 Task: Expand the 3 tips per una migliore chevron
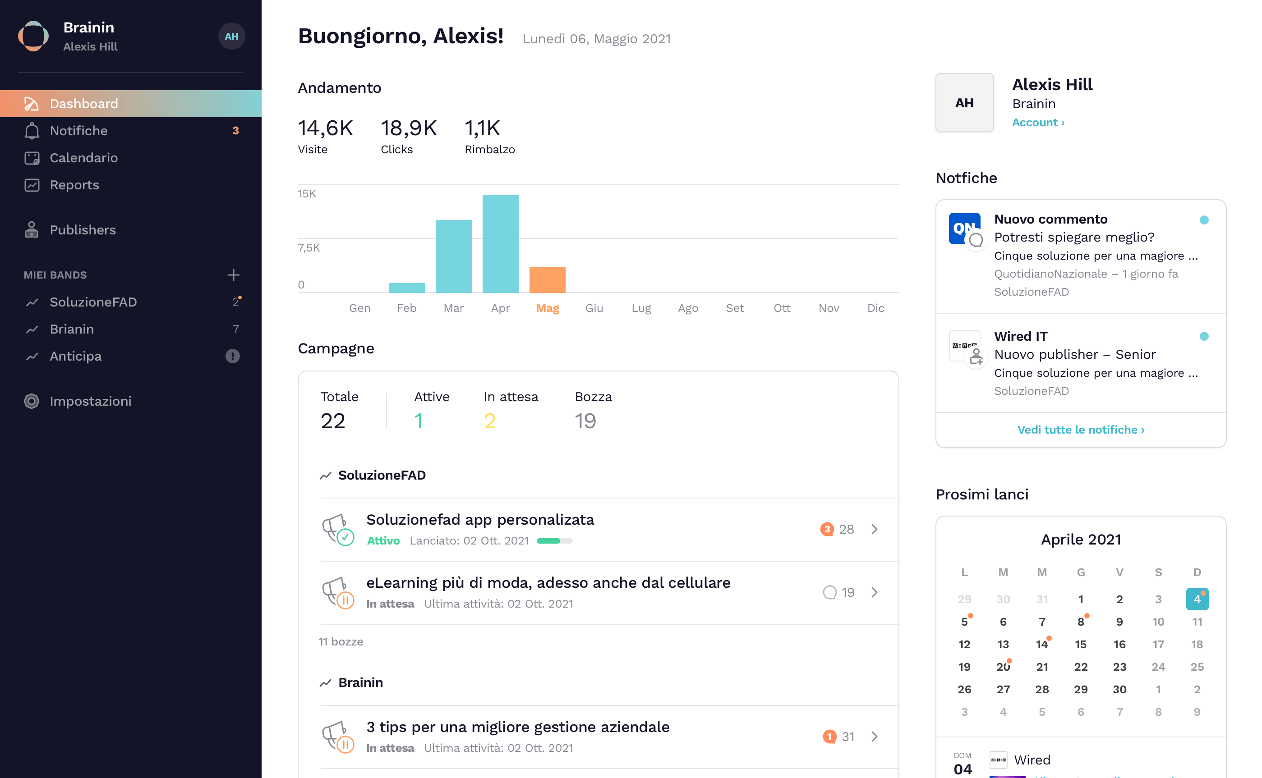(874, 737)
